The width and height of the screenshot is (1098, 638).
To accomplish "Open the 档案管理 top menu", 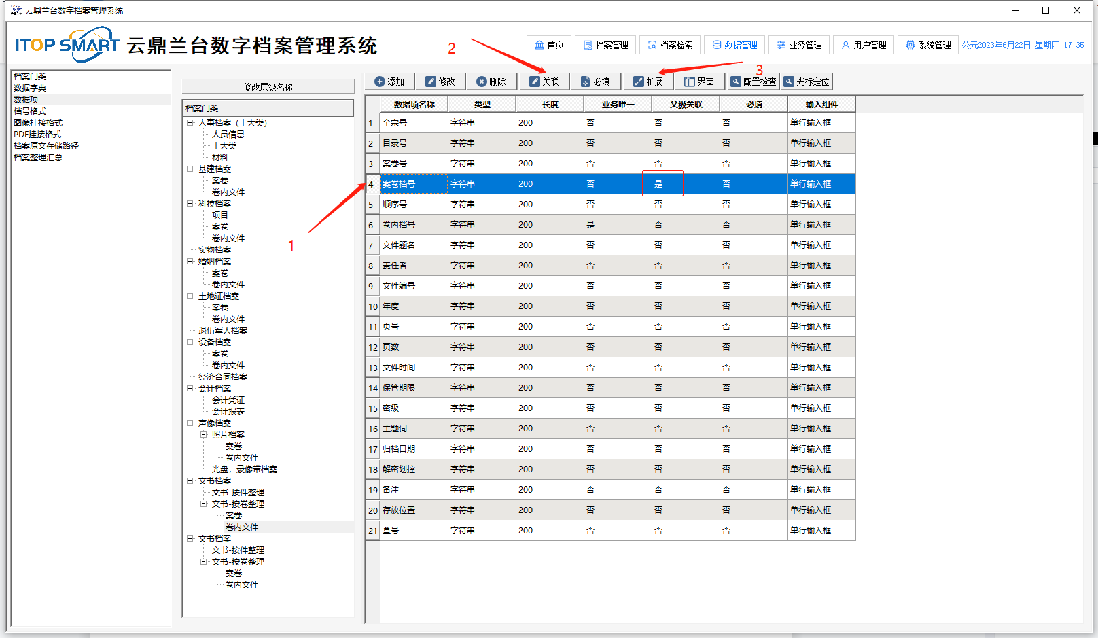I will pos(605,45).
